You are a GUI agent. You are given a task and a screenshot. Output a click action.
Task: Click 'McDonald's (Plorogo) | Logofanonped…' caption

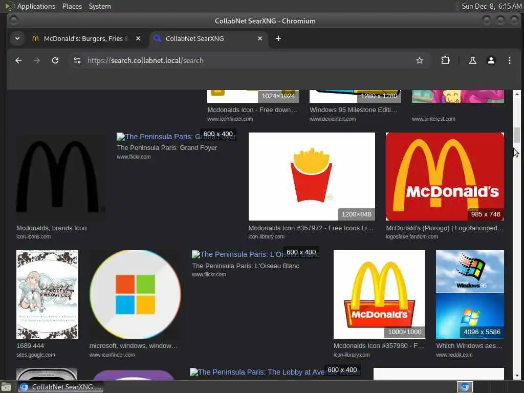tap(445, 228)
